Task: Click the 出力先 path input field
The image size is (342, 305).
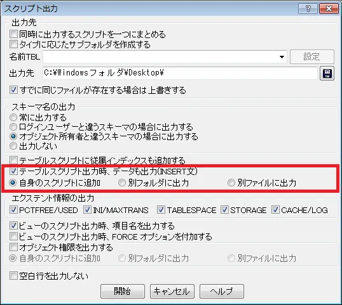Action: point(180,73)
